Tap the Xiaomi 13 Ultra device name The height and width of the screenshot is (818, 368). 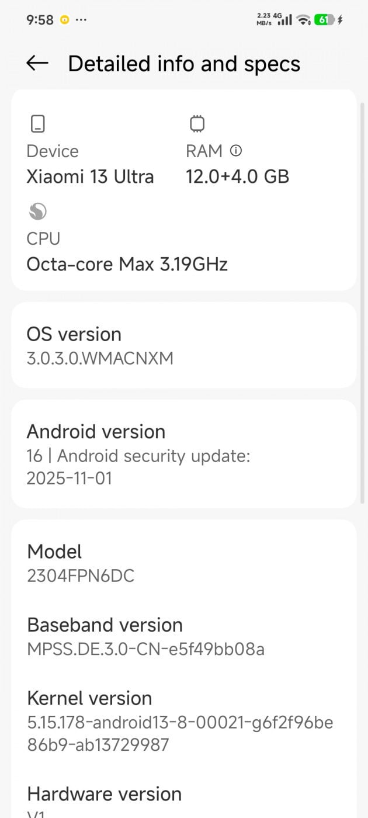click(x=90, y=176)
